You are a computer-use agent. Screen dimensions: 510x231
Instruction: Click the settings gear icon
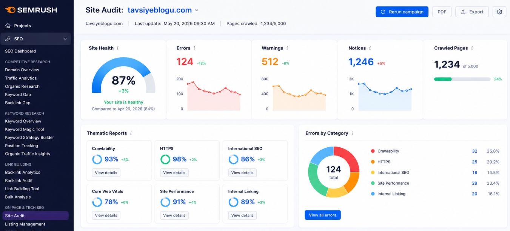[499, 12]
